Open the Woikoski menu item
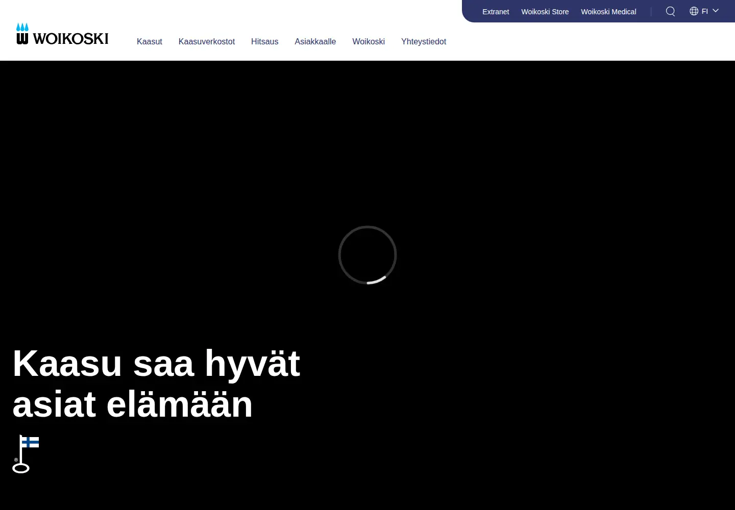This screenshot has width=735, height=510. [369, 42]
